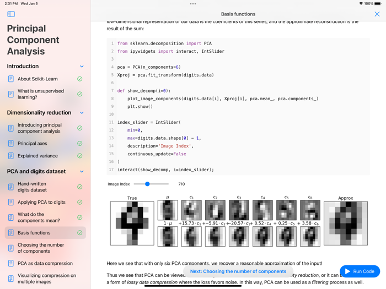Collapse the PCA and digits dataset chevron
Screen dimensions: 386x289
82,172
